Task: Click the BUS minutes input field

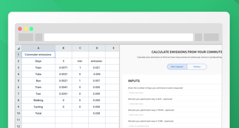Action: [175, 104]
